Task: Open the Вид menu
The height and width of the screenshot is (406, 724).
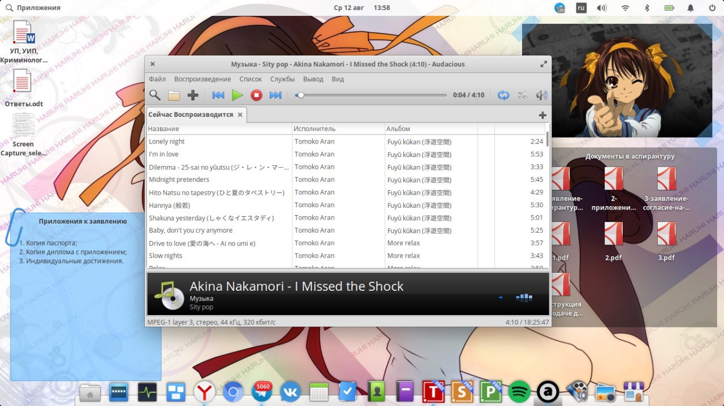Action: (x=338, y=79)
